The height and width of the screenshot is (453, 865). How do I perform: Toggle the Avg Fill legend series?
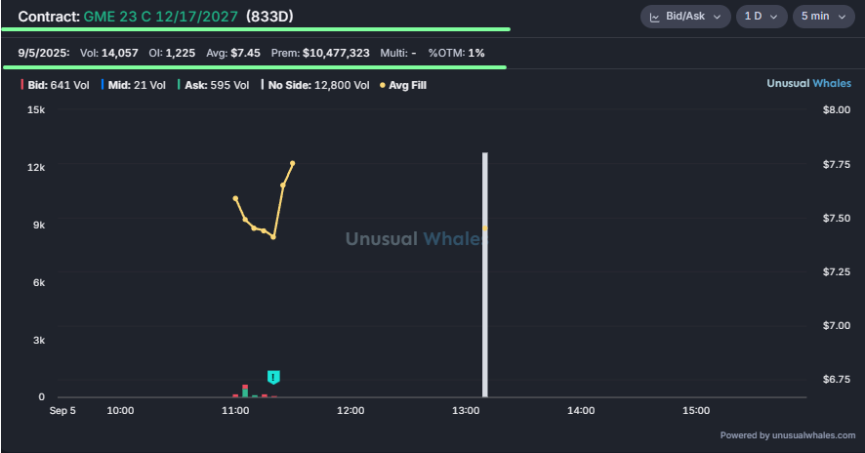(x=402, y=85)
